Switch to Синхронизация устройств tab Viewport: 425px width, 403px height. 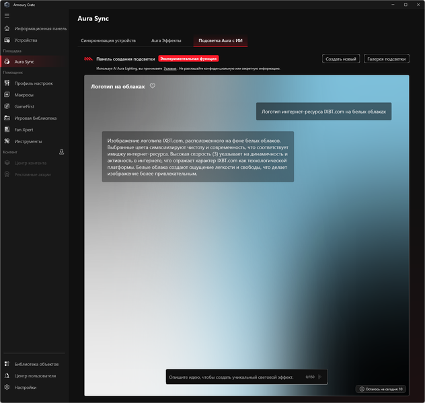[x=108, y=40]
